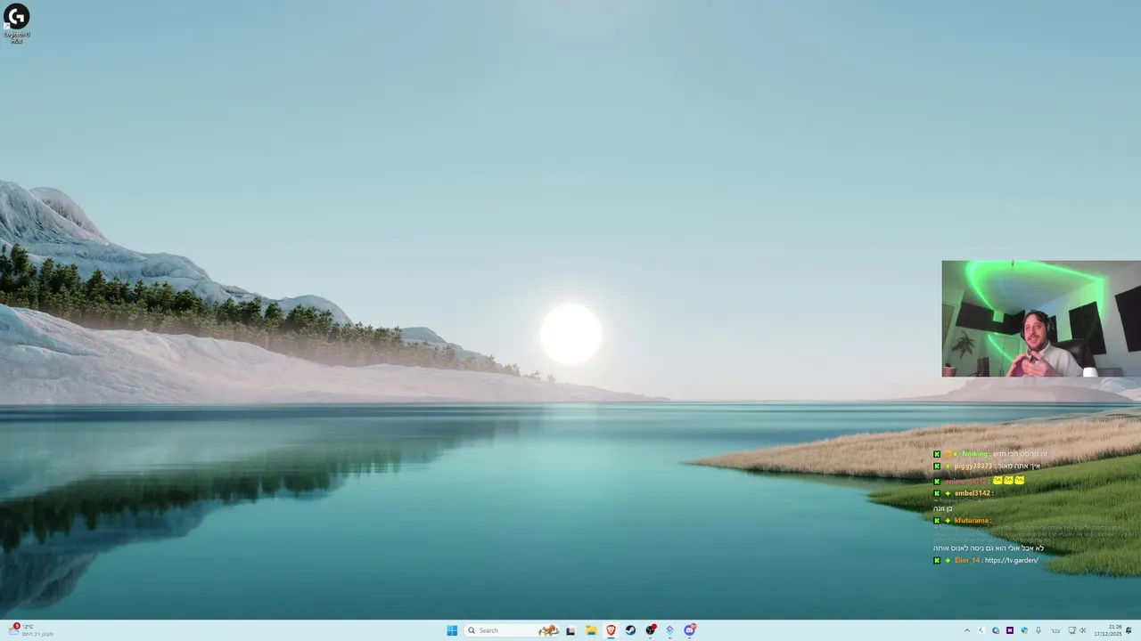This screenshot has height=641, width=1141.
Task: Click the ambel3142 username in chat
Action: click(973, 493)
